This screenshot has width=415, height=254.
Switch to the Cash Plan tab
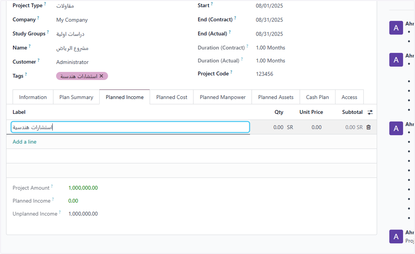pos(317,97)
